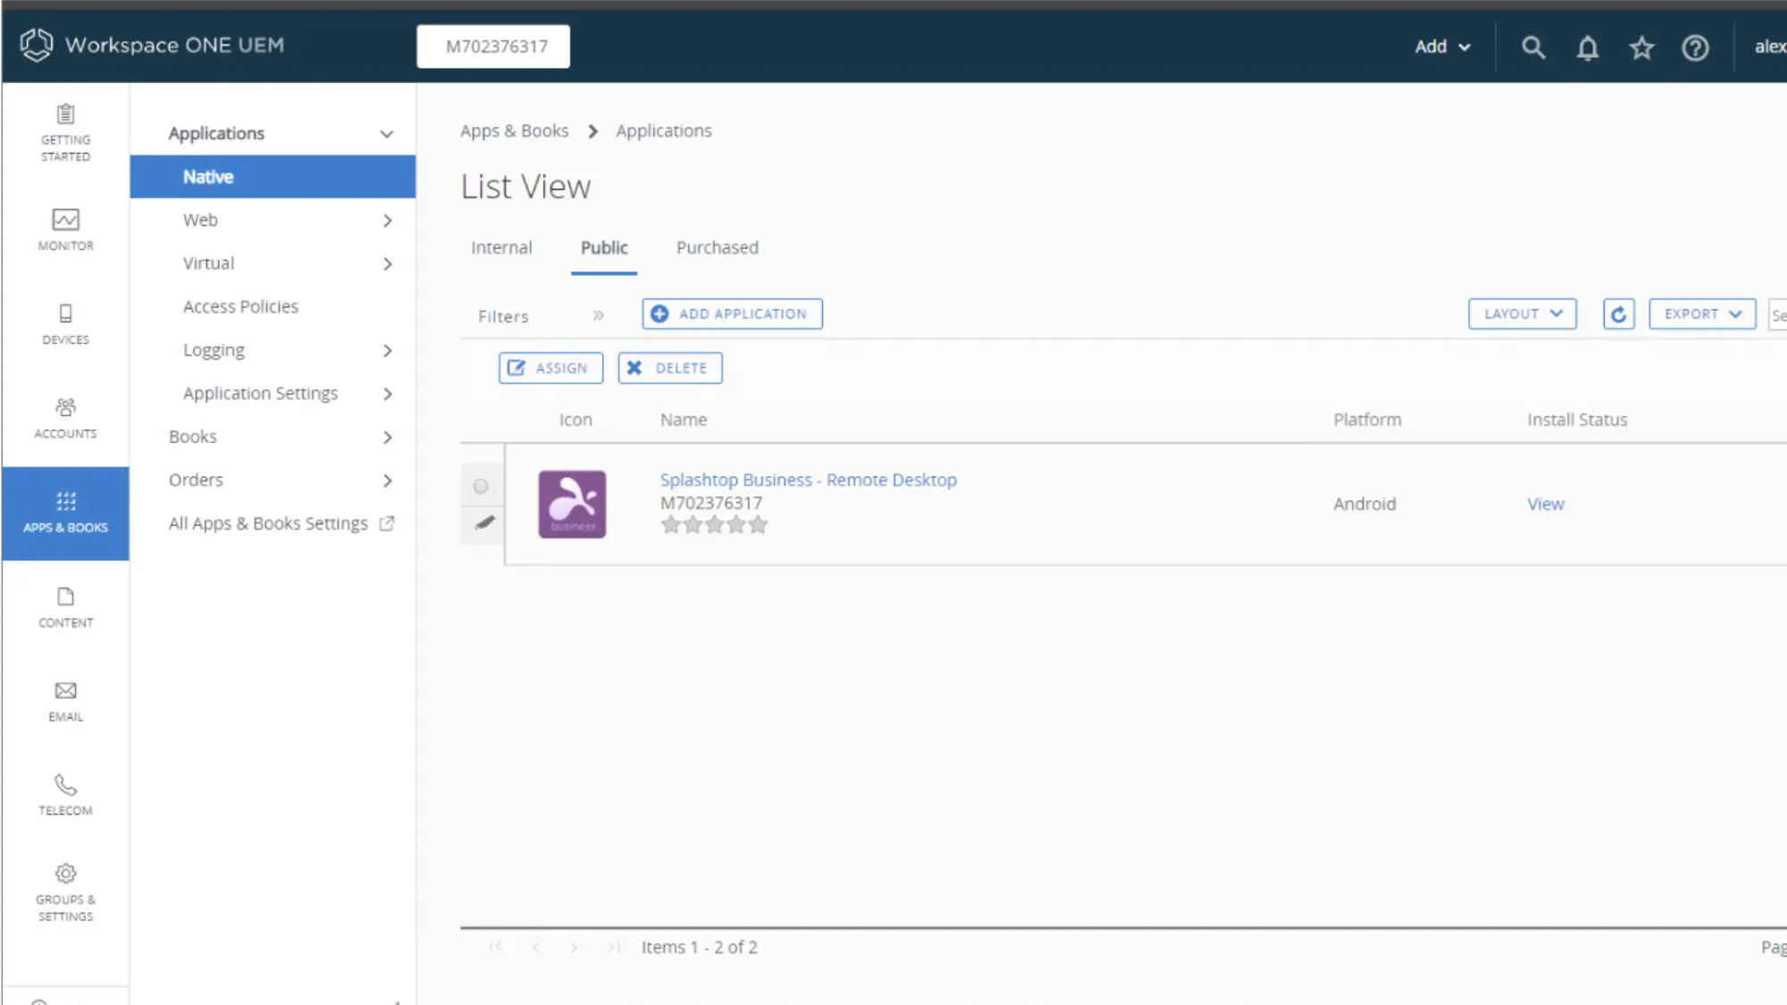
Task: Expand the Filters panel
Action: tap(598, 315)
